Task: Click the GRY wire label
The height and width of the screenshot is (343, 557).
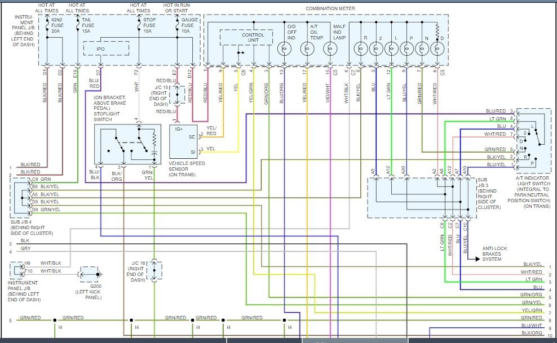Action: tap(25, 248)
